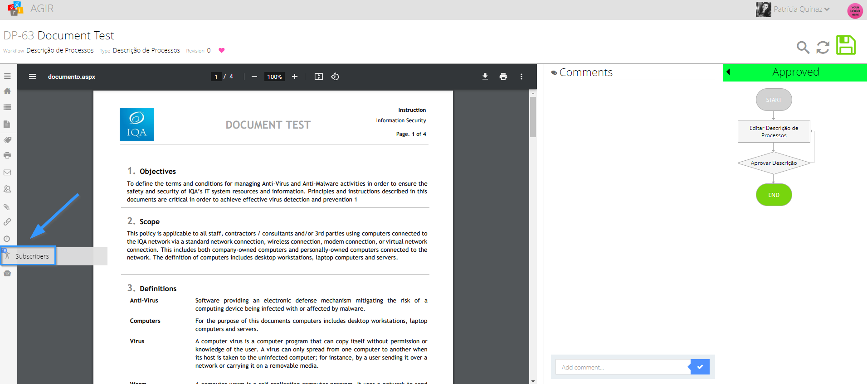Click the AGIR app logo
The height and width of the screenshot is (384, 867).
(15, 8)
